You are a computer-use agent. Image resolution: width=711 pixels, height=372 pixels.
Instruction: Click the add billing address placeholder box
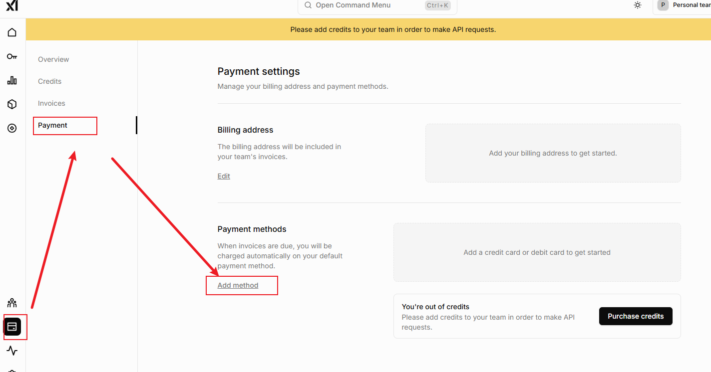[x=553, y=153]
